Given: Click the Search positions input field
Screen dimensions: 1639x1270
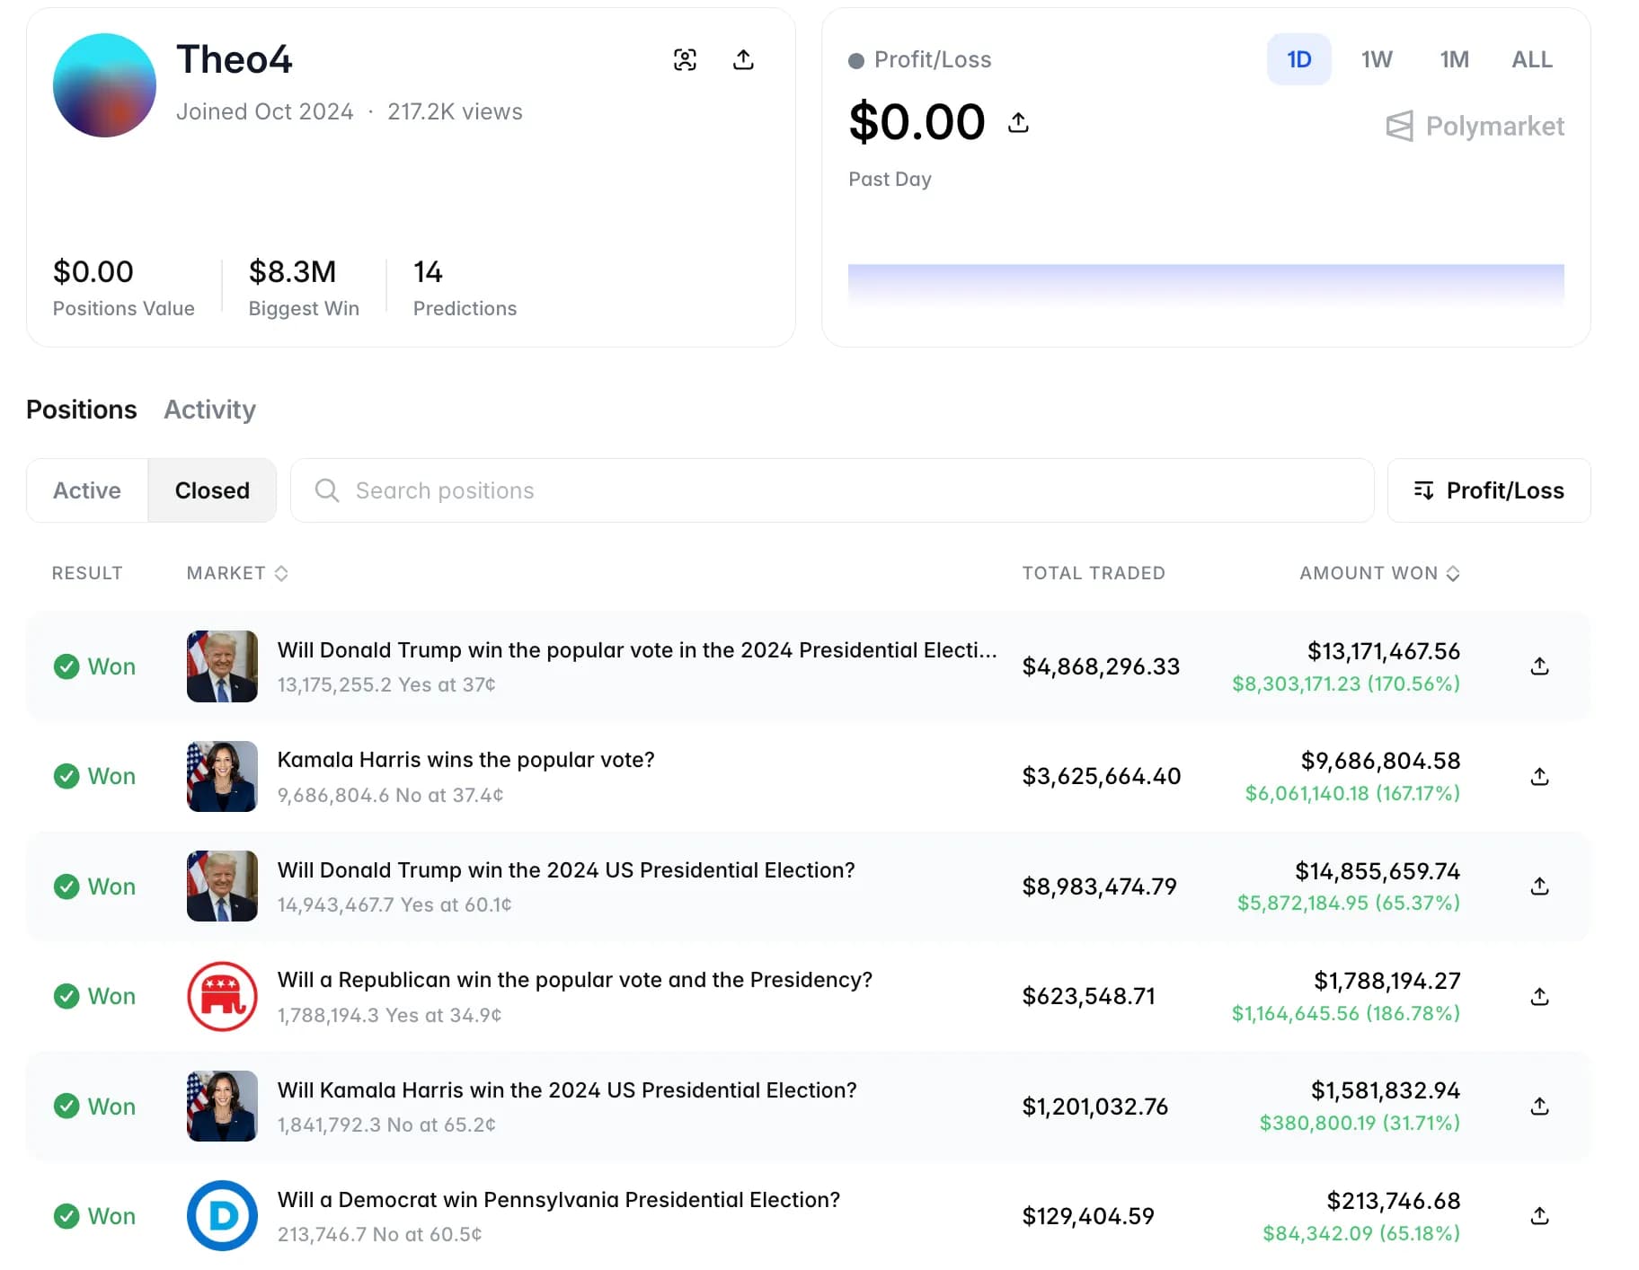Looking at the screenshot, I should tap(629, 490).
